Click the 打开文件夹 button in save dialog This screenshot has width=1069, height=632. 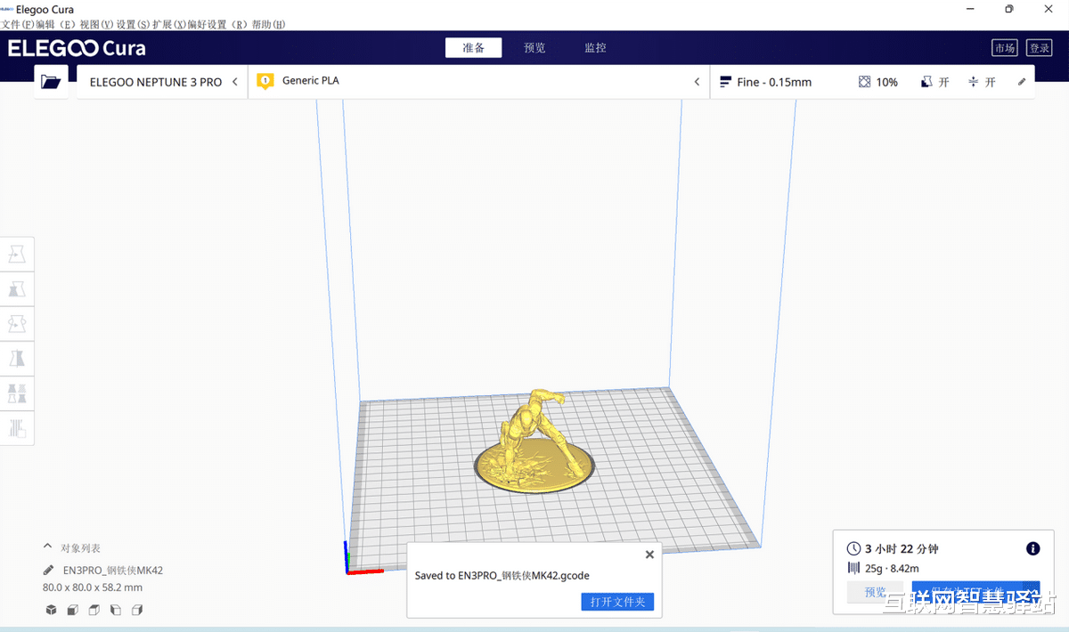(x=617, y=602)
